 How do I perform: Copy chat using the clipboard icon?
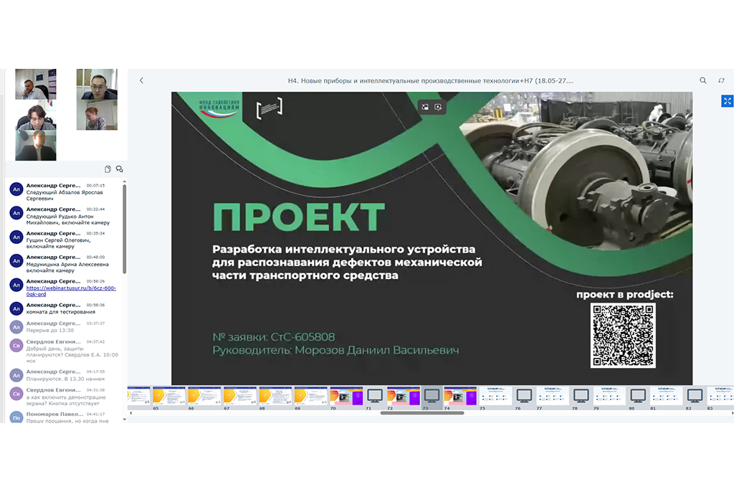108,169
